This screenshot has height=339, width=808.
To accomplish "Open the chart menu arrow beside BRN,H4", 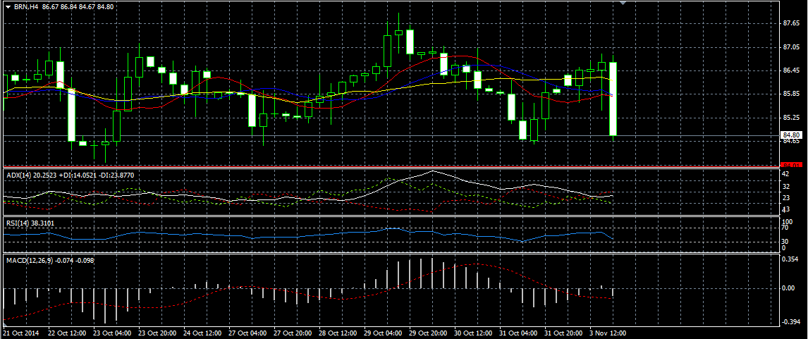I will coord(8,7).
